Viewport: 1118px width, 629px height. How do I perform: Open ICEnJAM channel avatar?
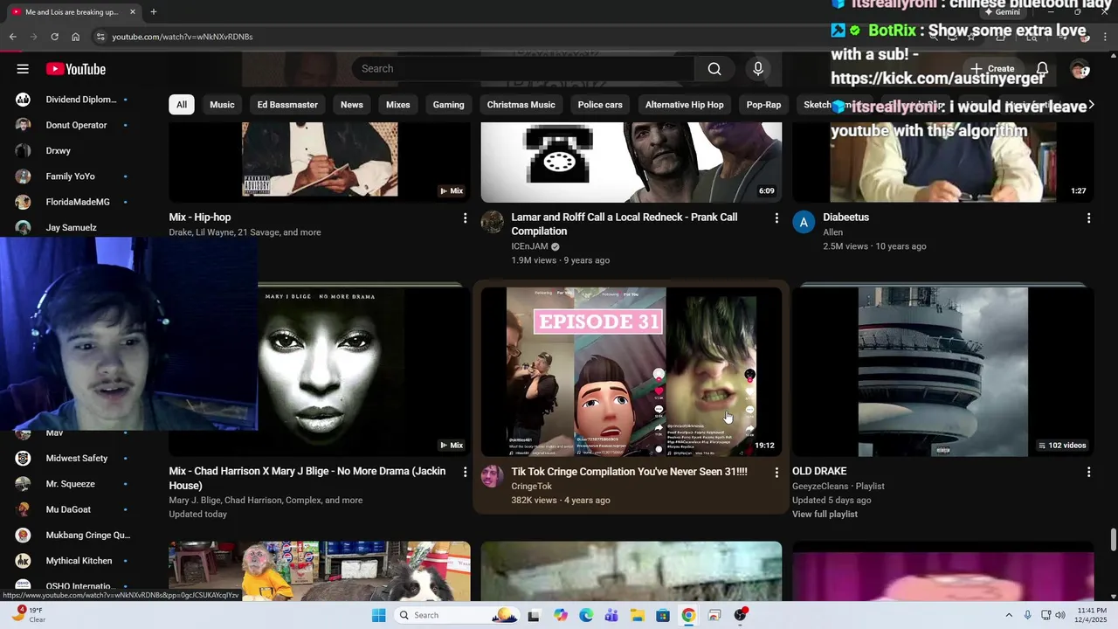click(493, 222)
